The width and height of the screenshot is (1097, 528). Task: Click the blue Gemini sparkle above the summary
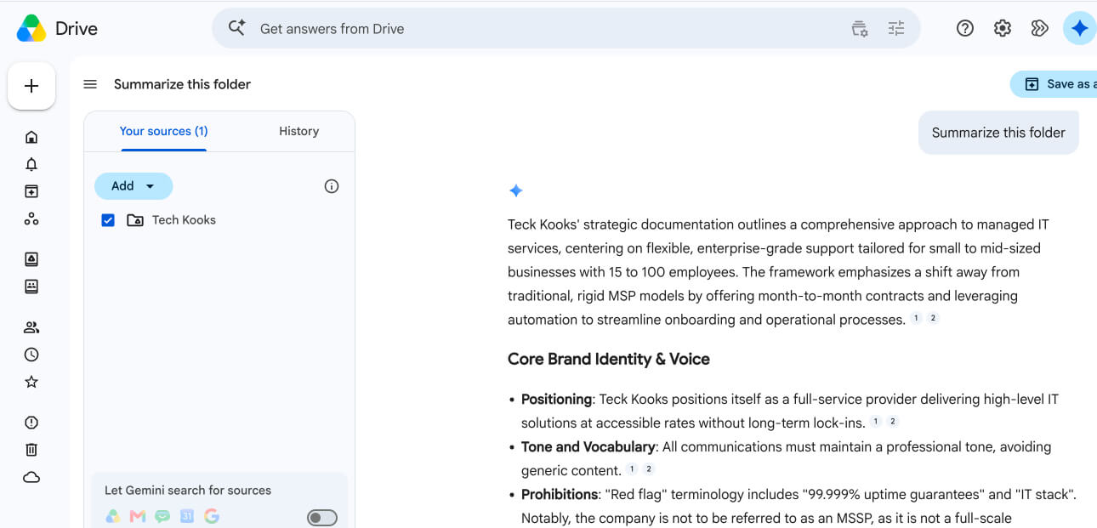(x=515, y=190)
